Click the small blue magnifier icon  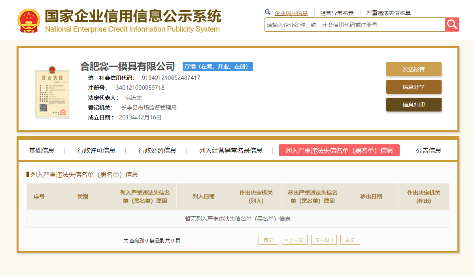268,12
